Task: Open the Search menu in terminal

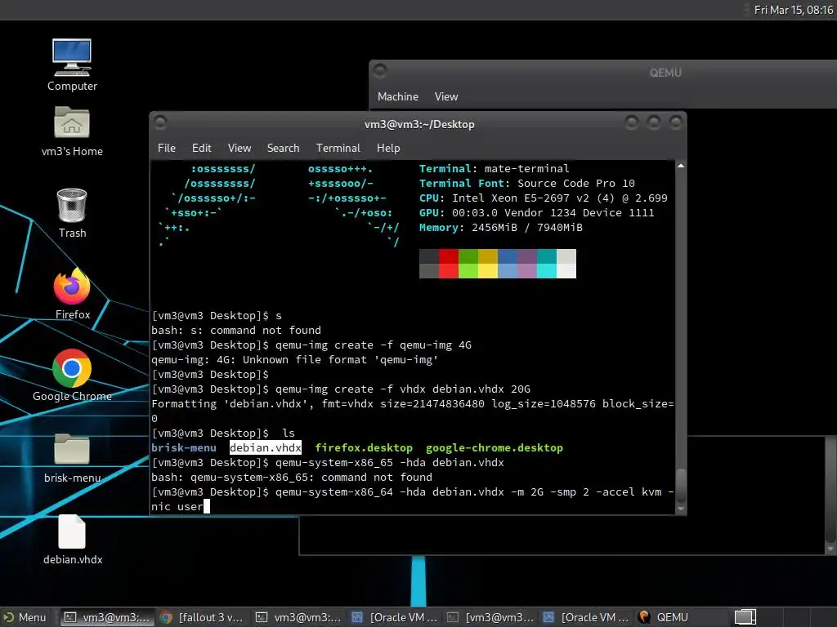Action: coord(283,148)
